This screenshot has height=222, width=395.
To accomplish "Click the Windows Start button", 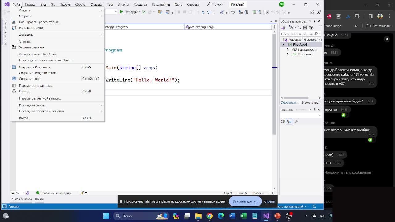I will (x=106, y=216).
